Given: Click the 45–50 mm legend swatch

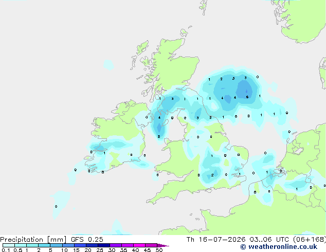Looking at the screenshot, I should [x=151, y=245].
